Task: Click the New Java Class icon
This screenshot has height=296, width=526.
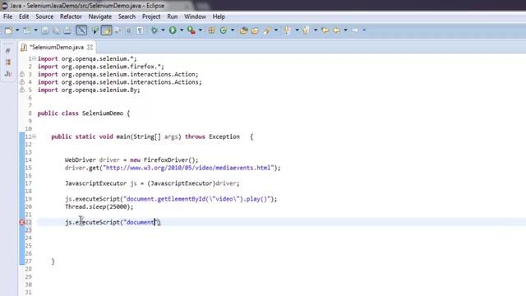Action: coord(224,30)
